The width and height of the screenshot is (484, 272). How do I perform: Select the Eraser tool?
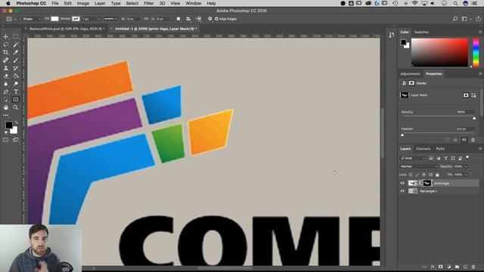[5, 76]
